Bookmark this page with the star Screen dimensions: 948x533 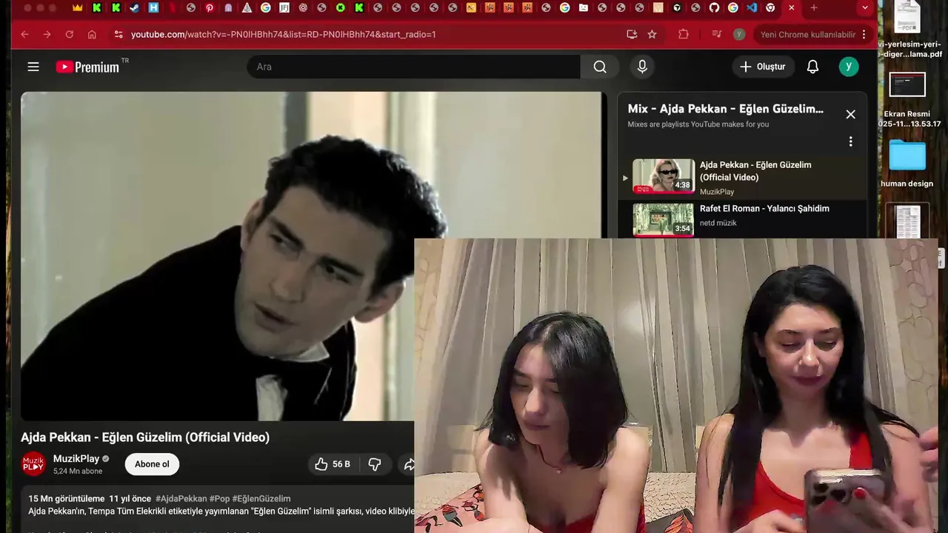[x=652, y=34]
